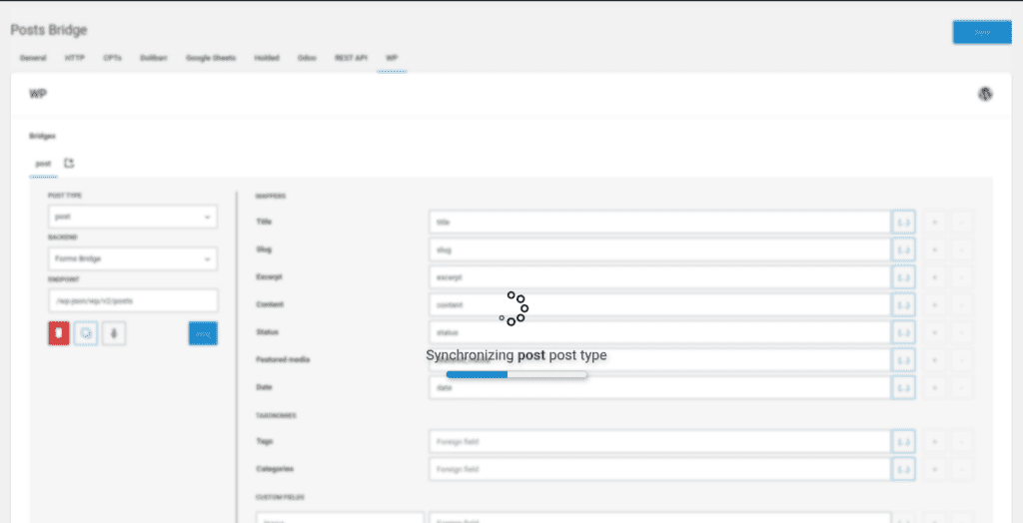The width and height of the screenshot is (1023, 523).
Task: Focus the Excerpt mapping field
Action: [x=659, y=277]
